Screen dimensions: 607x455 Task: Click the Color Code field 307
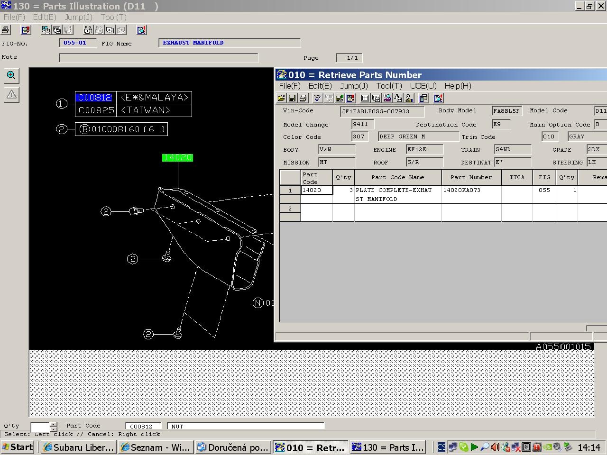(360, 136)
